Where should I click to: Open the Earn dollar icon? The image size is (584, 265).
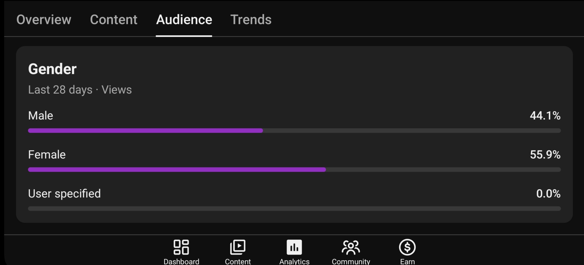click(x=407, y=247)
